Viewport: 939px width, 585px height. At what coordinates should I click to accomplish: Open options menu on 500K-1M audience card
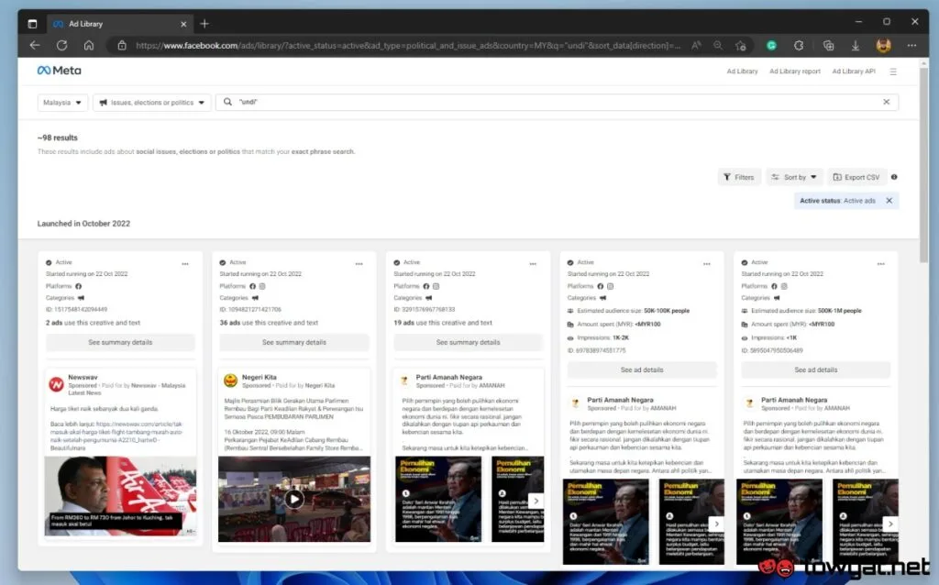pyautogui.click(x=881, y=263)
